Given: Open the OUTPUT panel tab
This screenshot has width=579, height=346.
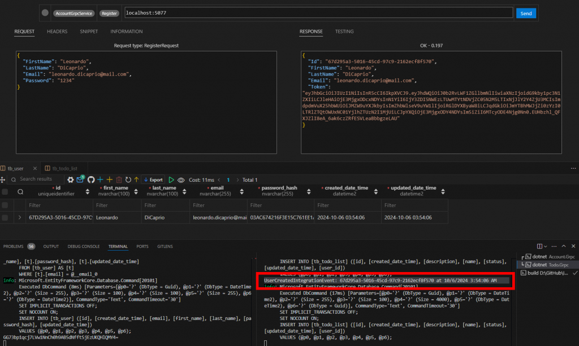Looking at the screenshot, I should [x=51, y=247].
